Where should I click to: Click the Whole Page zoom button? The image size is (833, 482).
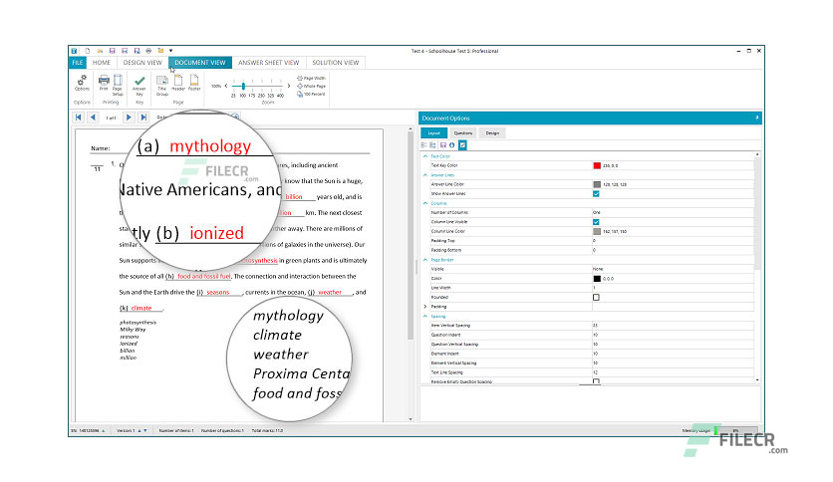point(311,86)
